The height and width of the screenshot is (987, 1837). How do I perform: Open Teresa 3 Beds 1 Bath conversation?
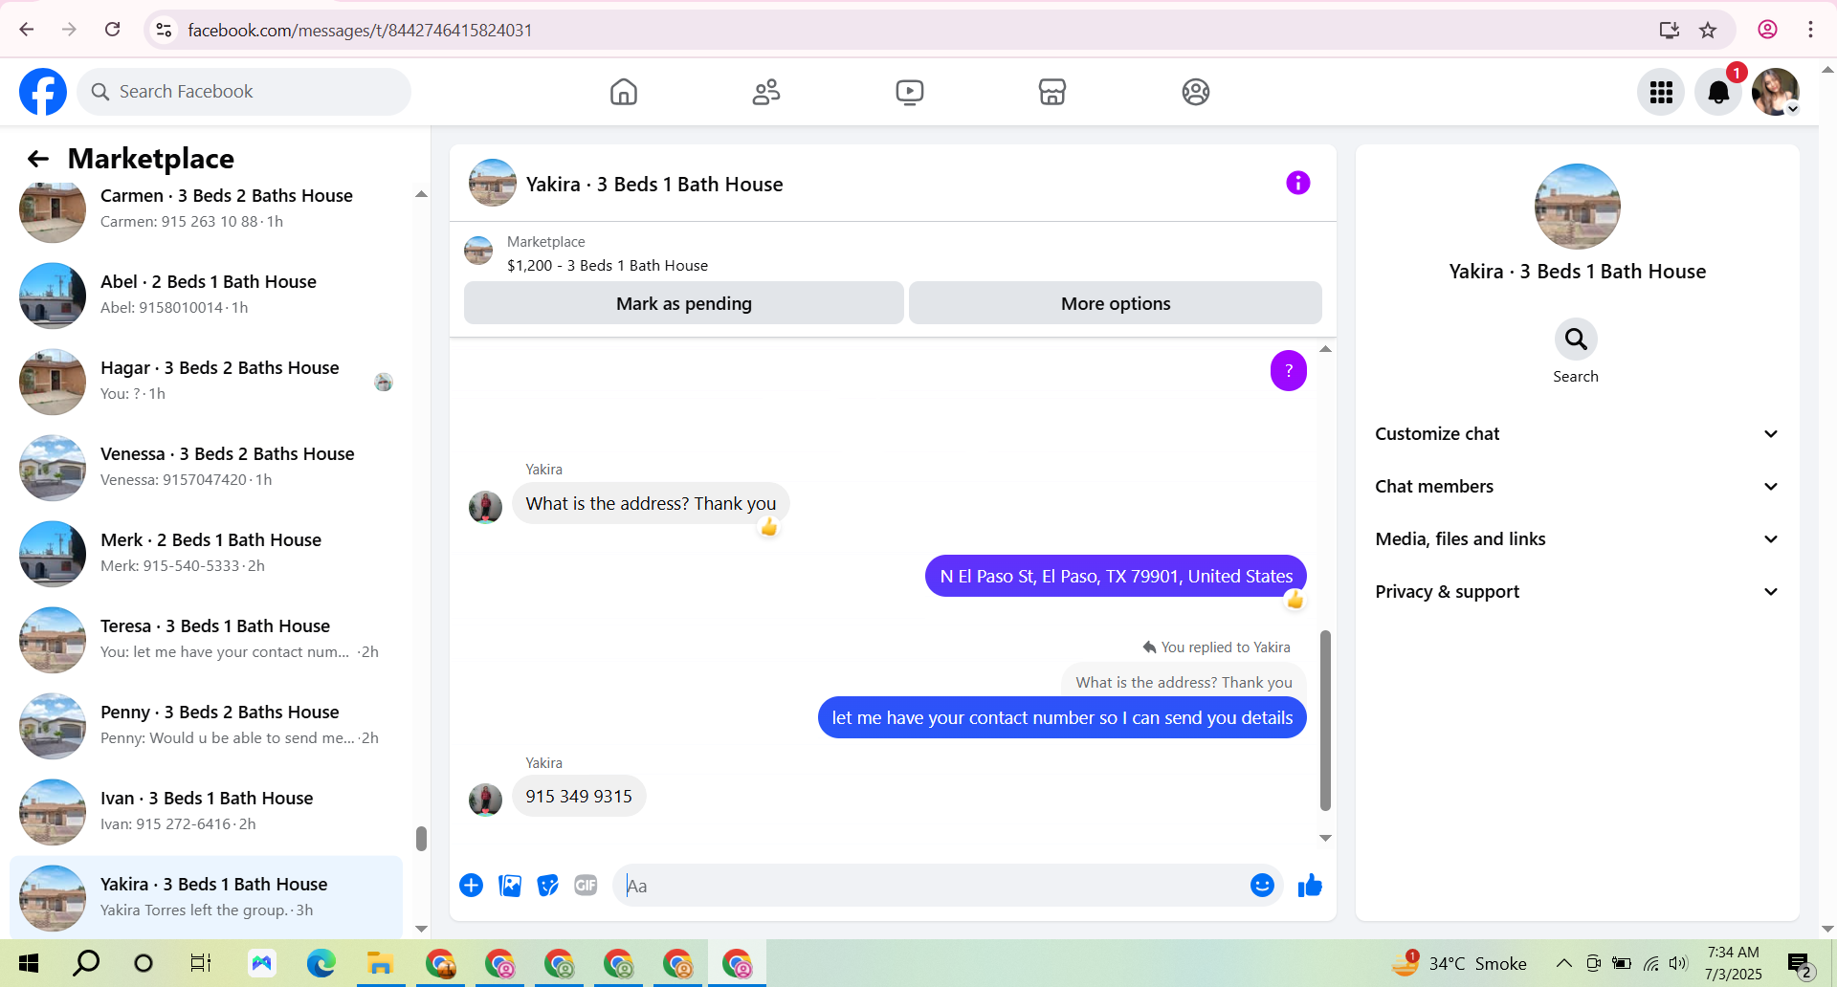click(206, 639)
